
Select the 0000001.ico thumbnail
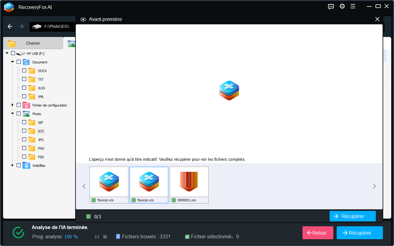189,185
